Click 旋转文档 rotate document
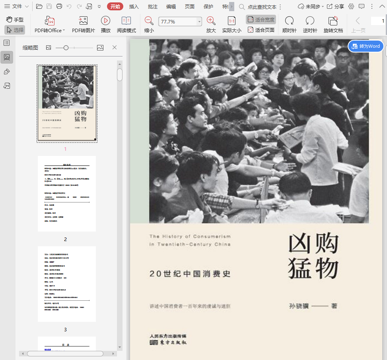This screenshot has width=387, height=360. [333, 24]
